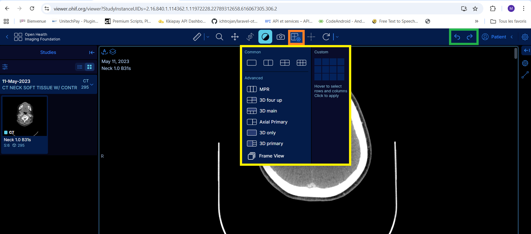Open the dropdown next to rotate tool

pos(337,37)
